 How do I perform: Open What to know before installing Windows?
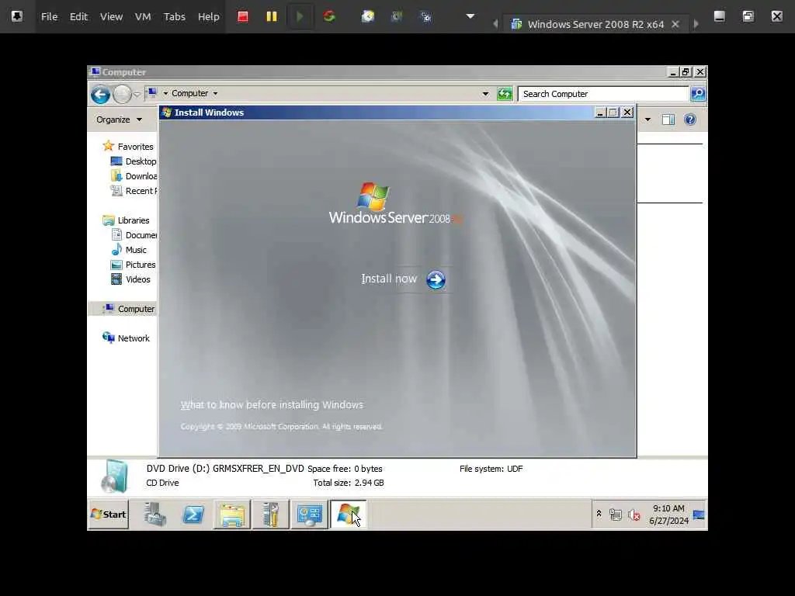tap(272, 404)
